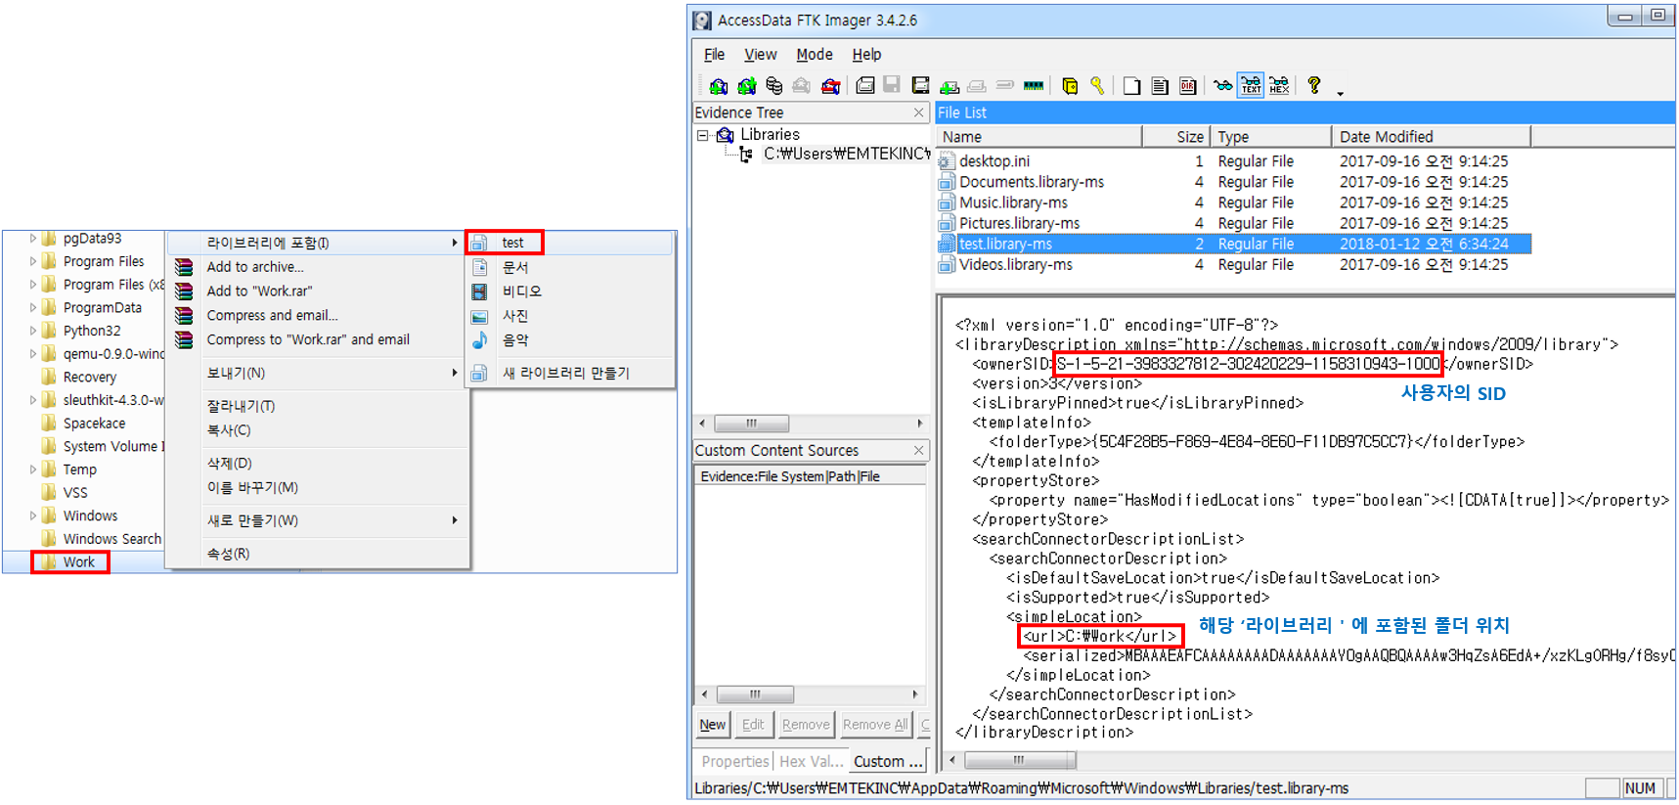The height and width of the screenshot is (805, 1679).
Task: Click Add All Attached Devices toolbar icon
Action: (747, 86)
